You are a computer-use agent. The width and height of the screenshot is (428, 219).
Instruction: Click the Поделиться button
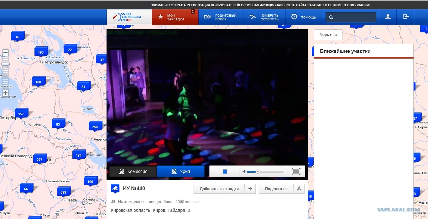click(x=276, y=189)
